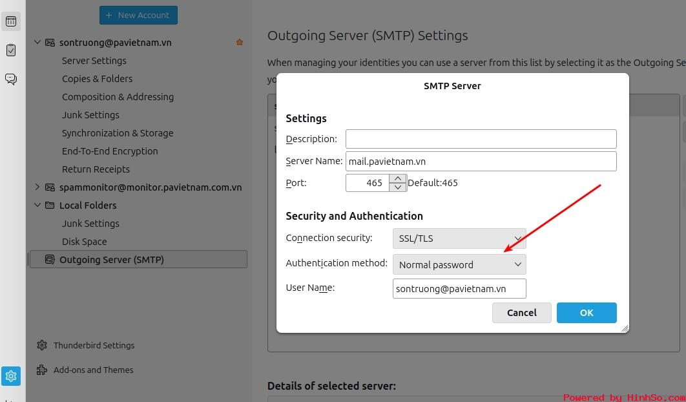Image resolution: width=686 pixels, height=402 pixels.
Task: Click the Description input field
Action: pyautogui.click(x=481, y=139)
